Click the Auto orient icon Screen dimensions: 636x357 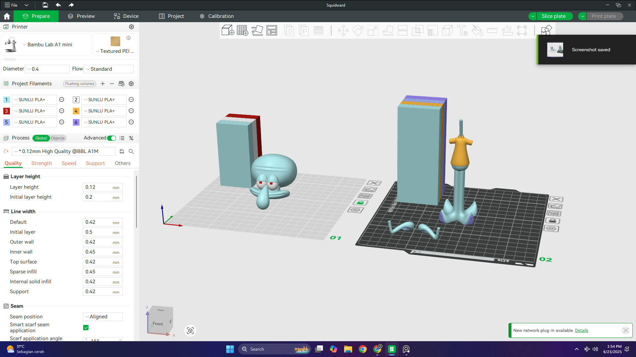[257, 30]
